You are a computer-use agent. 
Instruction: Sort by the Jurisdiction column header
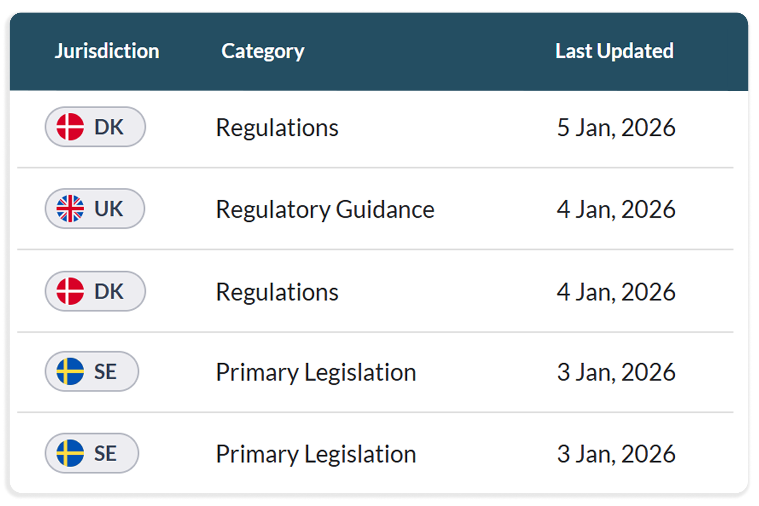point(107,51)
